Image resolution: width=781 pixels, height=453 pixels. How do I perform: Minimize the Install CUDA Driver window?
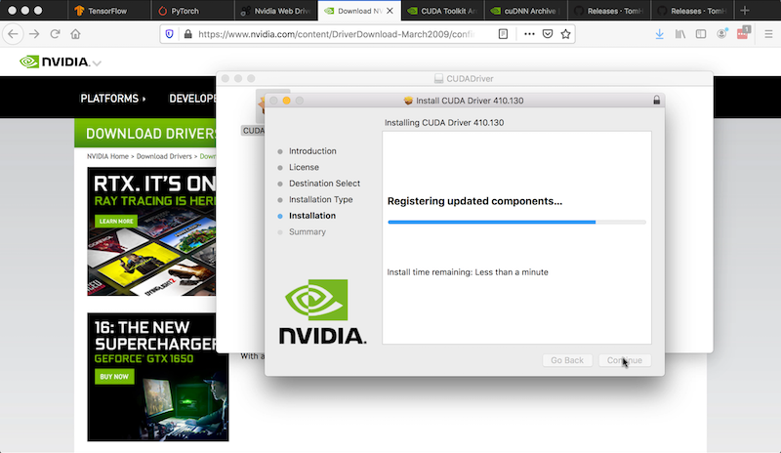286,101
